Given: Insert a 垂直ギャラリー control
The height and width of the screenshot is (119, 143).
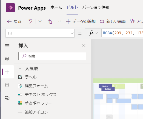Looking at the screenshot, I should tap(35, 103).
